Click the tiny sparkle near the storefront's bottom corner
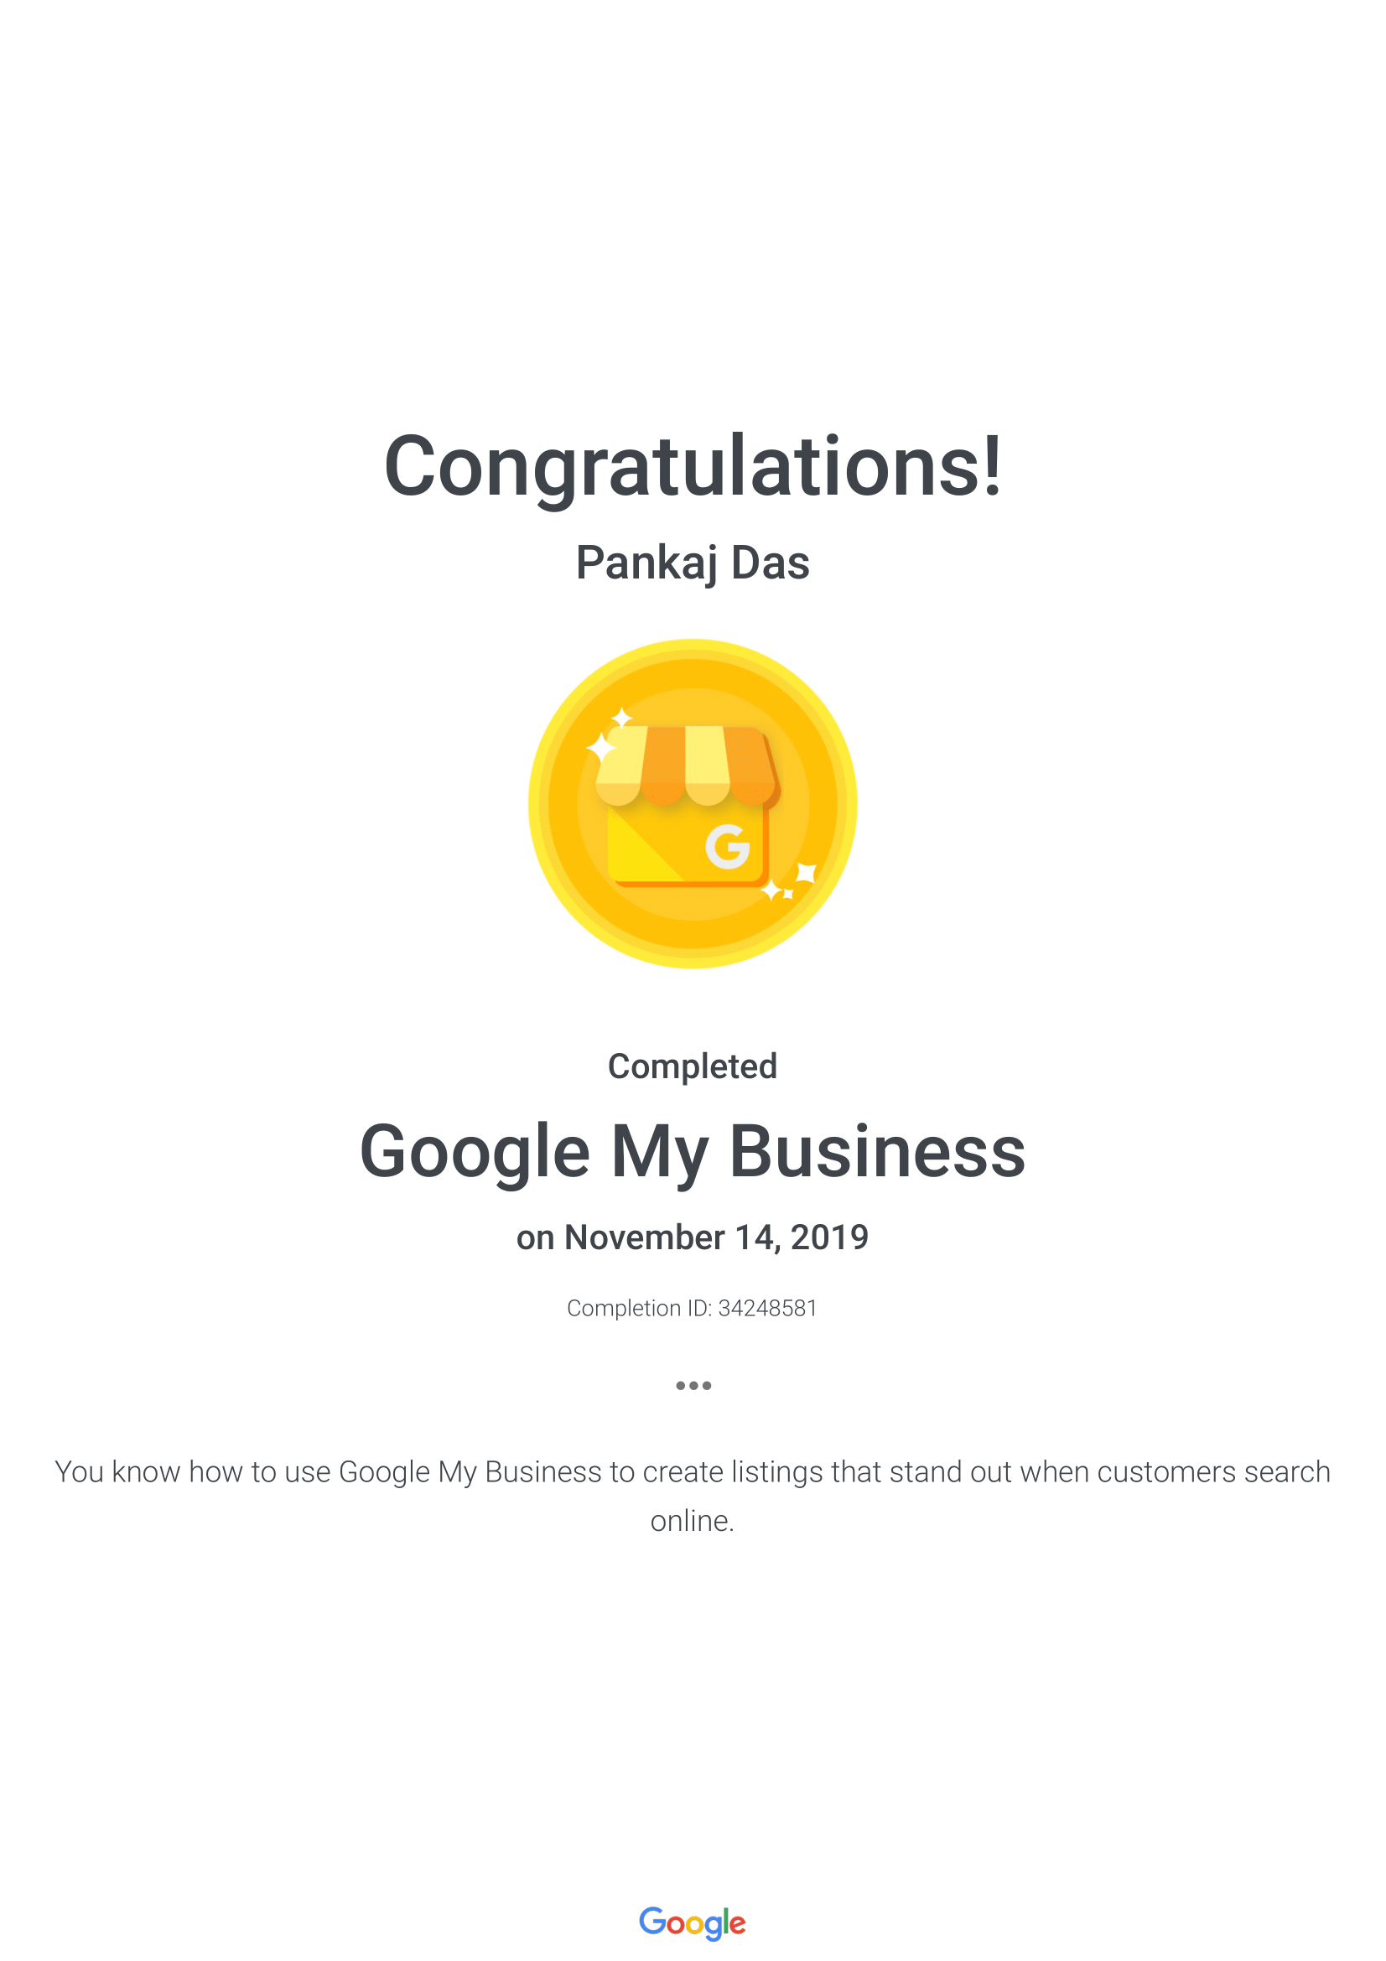The image size is (1386, 1961). [x=787, y=895]
